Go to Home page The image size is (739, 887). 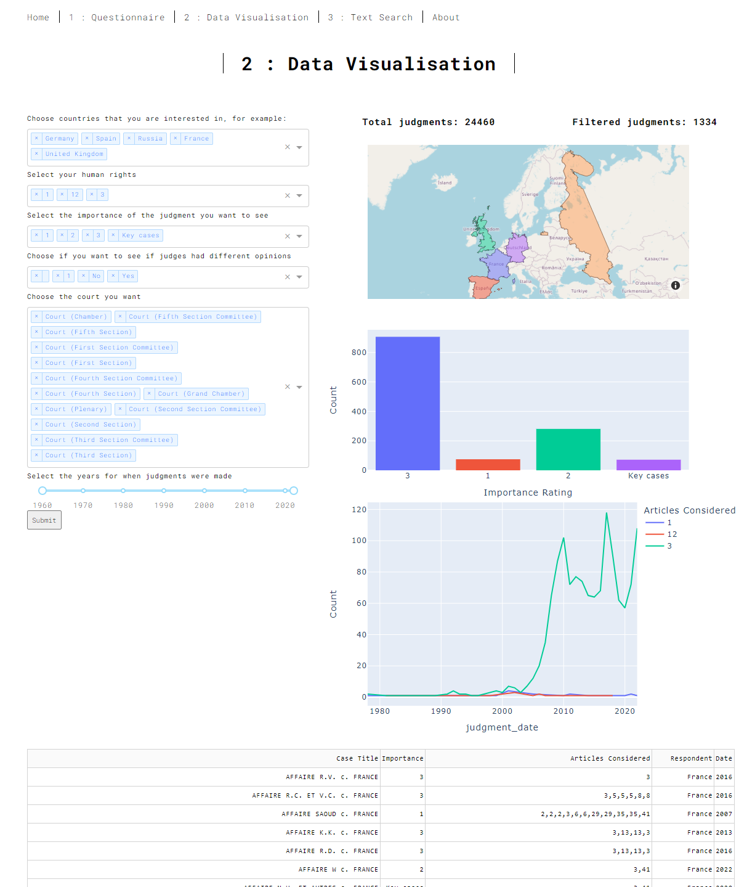38,17
